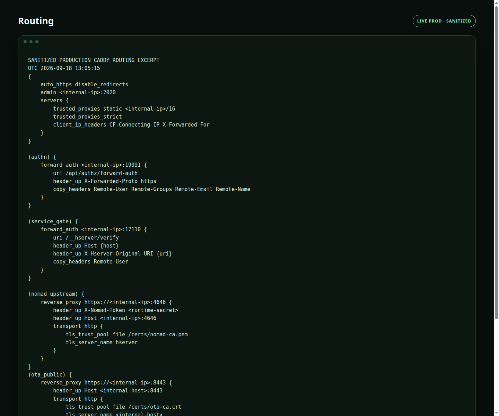Click the LIVE PROD · SANITIZED badge
Image resolution: width=499 pixels, height=416 pixels.
[444, 21]
